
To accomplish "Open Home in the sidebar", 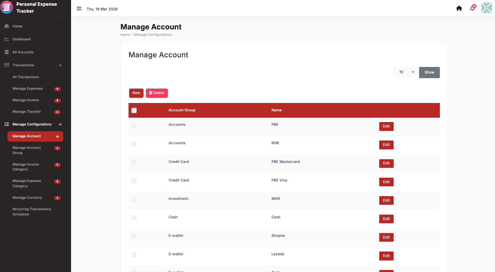I will tap(17, 26).
